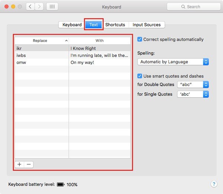
Task: Click the "On my way!" phrase cell
Action: pos(100,62)
